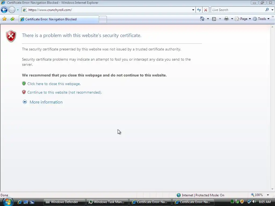The width and height of the screenshot is (275, 206).
Task: Open the Windows Start orb
Action: pyautogui.click(x=8, y=202)
